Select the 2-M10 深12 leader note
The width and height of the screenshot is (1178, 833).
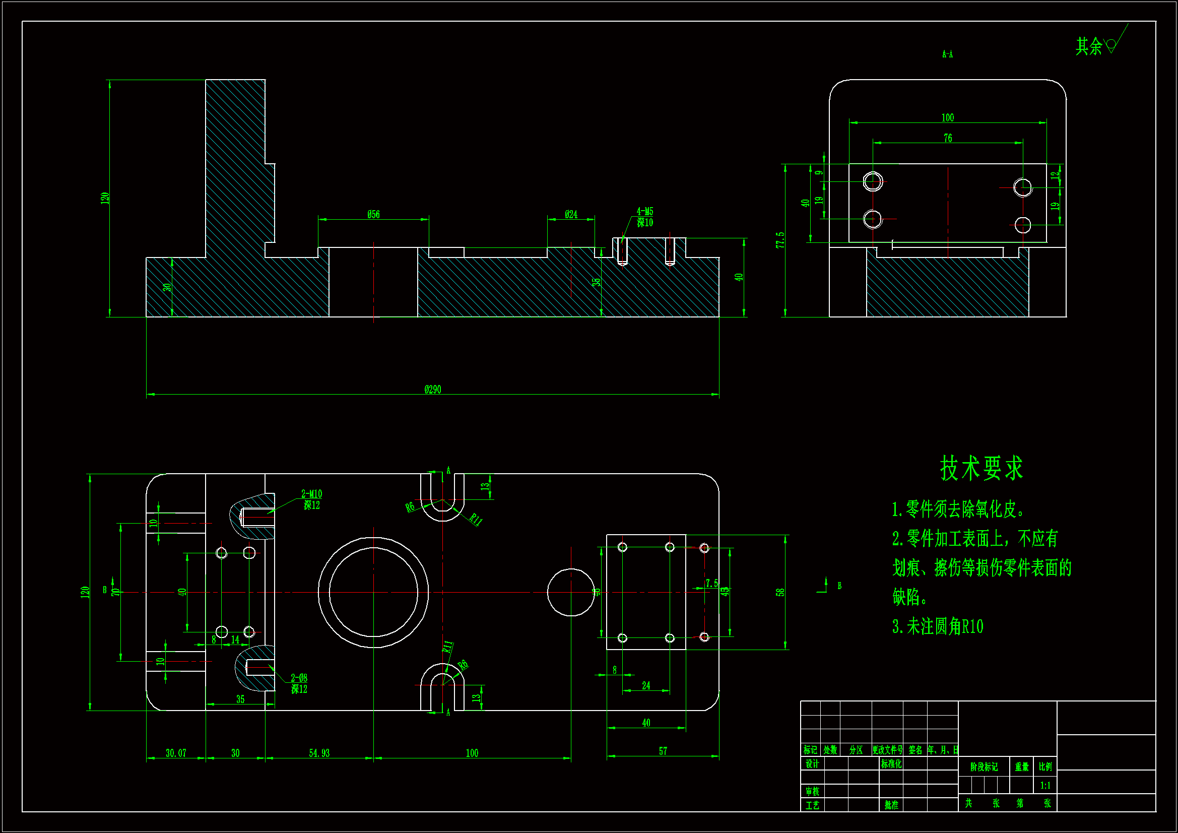(311, 499)
